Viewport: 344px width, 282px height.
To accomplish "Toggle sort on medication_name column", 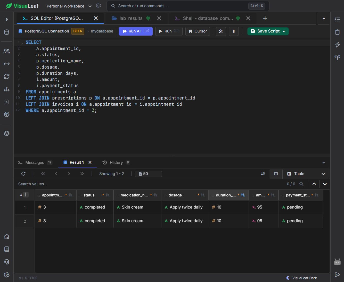I will 155,195.
